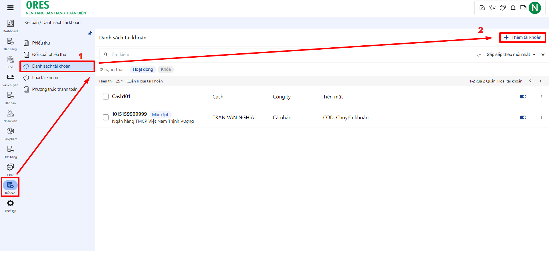Select Loại tài khoản in side menu

45,78
